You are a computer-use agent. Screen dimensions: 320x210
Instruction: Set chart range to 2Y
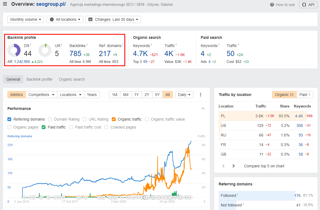147,95
